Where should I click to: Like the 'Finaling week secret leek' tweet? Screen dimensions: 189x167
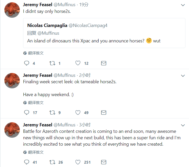[78, 113]
